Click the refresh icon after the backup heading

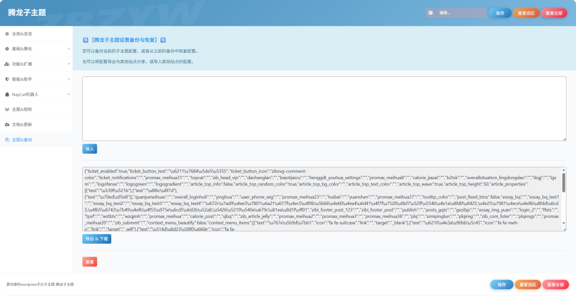(x=163, y=40)
